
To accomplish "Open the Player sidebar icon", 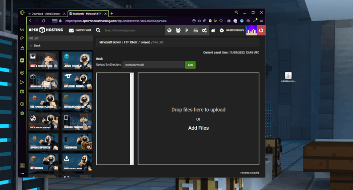I will click(22, 73).
